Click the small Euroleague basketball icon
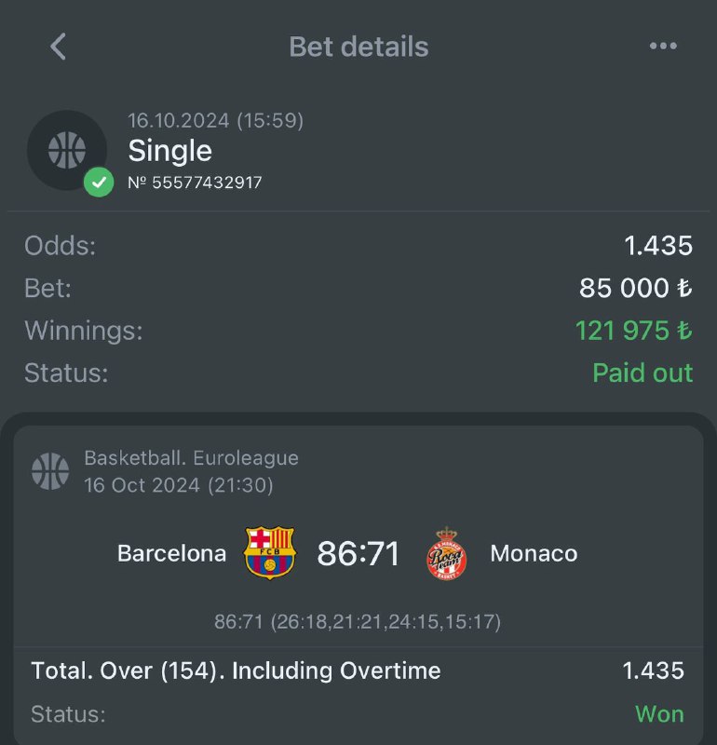 tap(50, 471)
